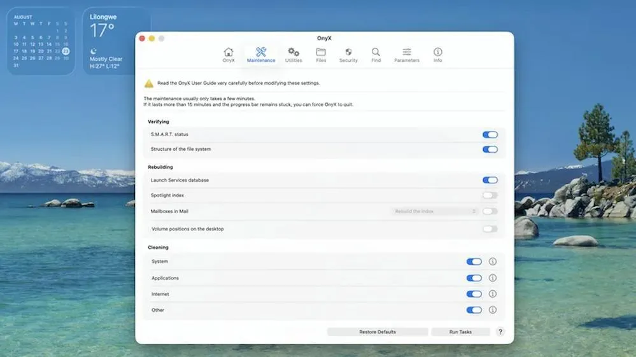This screenshot has height=357, width=636.
Task: Open the Utilities gears icon
Action: [x=293, y=52]
